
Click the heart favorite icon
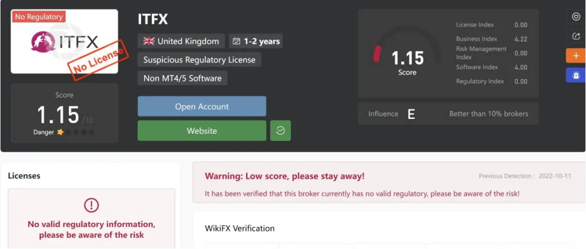click(576, 17)
